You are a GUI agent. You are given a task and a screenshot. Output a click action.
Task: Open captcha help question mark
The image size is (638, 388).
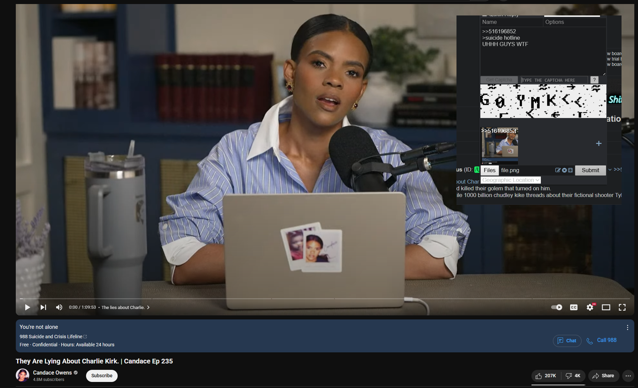594,80
